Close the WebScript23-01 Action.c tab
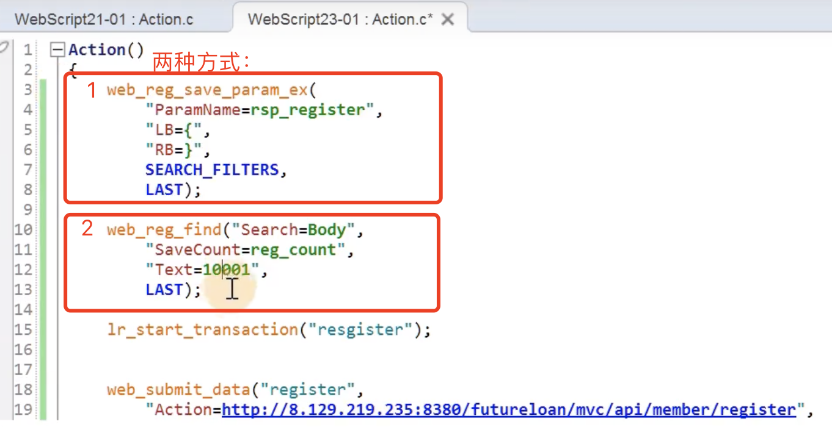 pos(448,20)
